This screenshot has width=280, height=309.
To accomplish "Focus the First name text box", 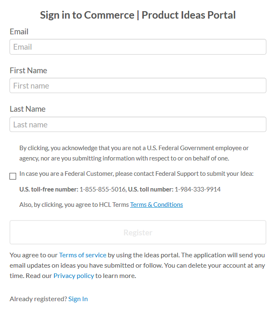I will click(x=138, y=86).
